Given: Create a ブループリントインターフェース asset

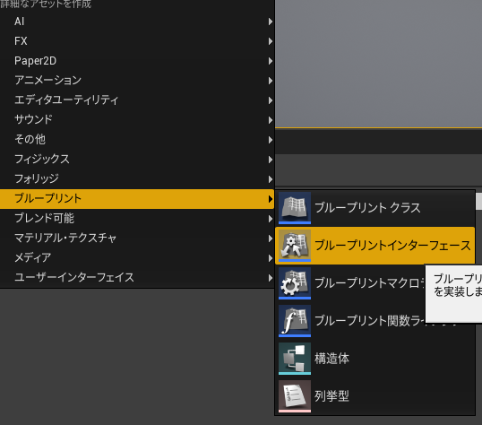Looking at the screenshot, I should (375, 246).
